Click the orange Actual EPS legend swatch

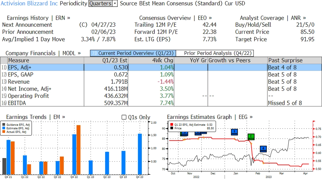tap(4, 132)
